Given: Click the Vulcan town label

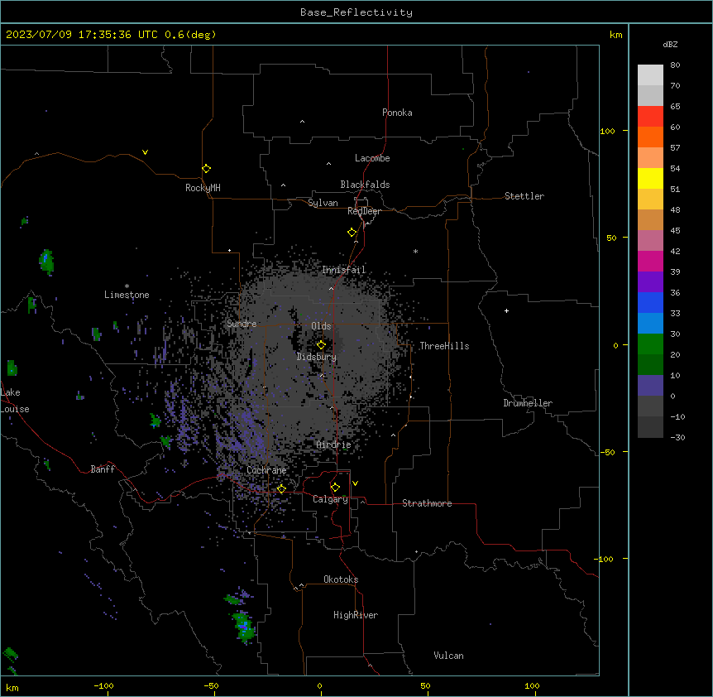Looking at the screenshot, I should coord(449,656).
